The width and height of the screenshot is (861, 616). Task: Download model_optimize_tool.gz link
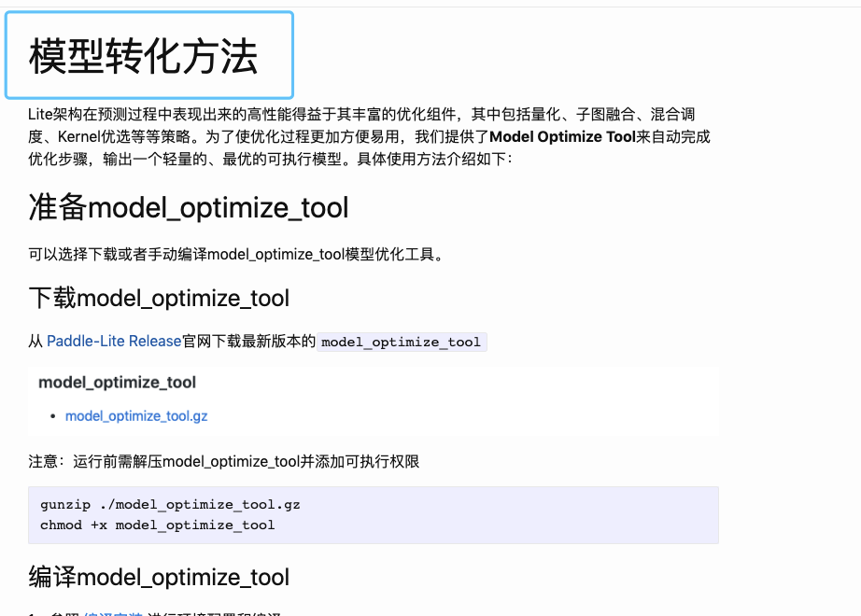(x=136, y=416)
